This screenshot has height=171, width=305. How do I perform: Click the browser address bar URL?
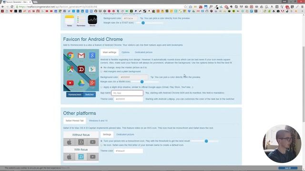[58, 7]
